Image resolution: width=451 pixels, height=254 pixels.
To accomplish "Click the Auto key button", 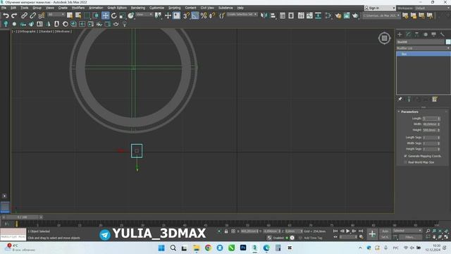I will (x=385, y=231).
